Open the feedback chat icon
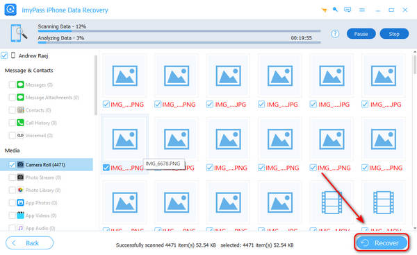This screenshot has width=417, height=255. (x=347, y=10)
